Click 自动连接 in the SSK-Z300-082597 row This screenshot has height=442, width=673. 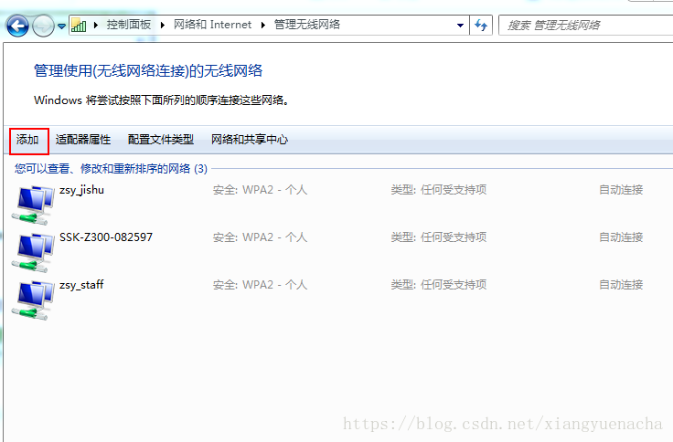[621, 237]
